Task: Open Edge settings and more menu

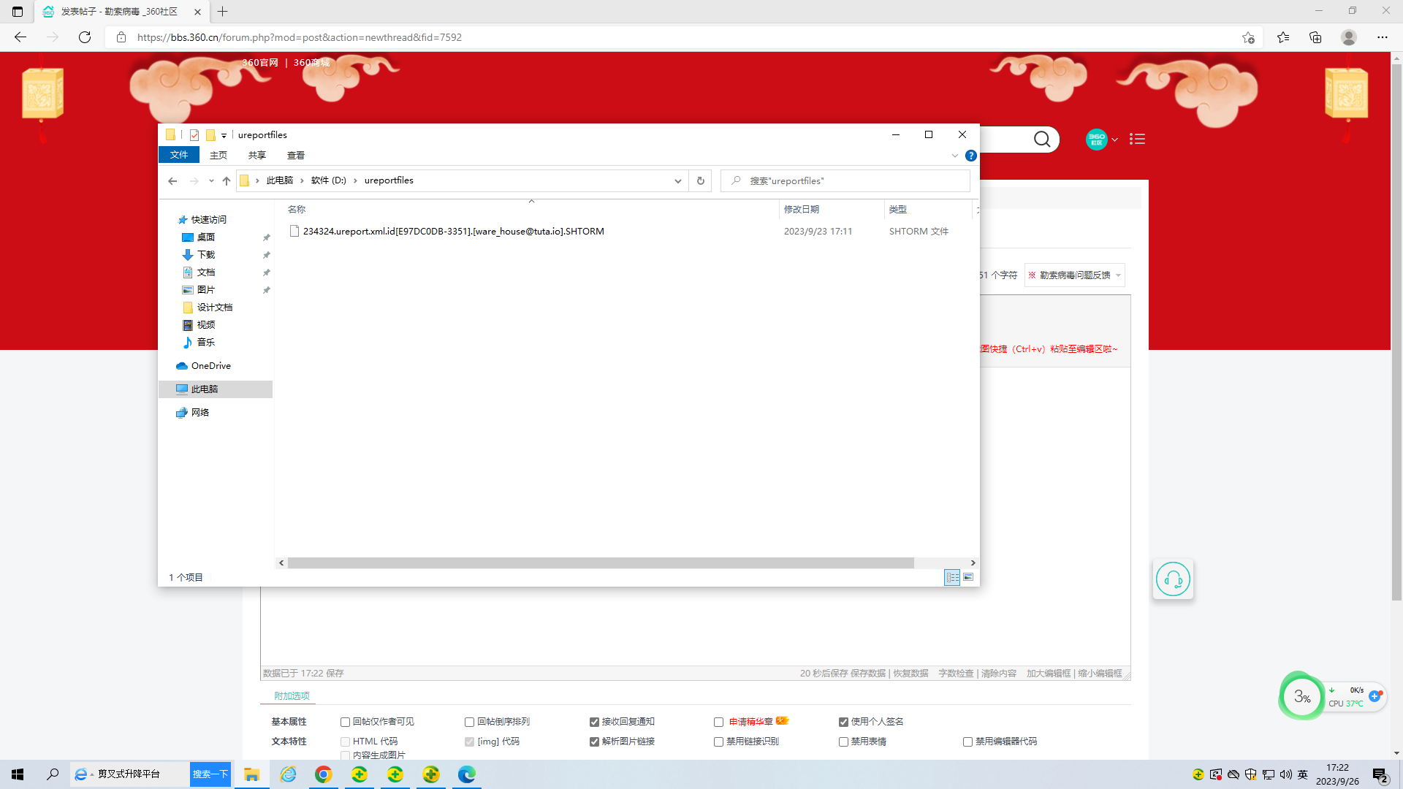Action: point(1383,37)
